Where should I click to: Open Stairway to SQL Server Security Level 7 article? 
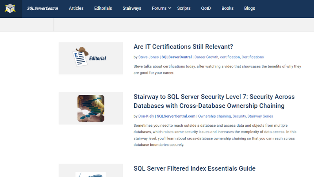point(214,101)
